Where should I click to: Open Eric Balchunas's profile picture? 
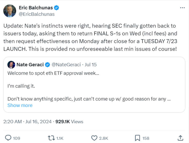[10, 11]
